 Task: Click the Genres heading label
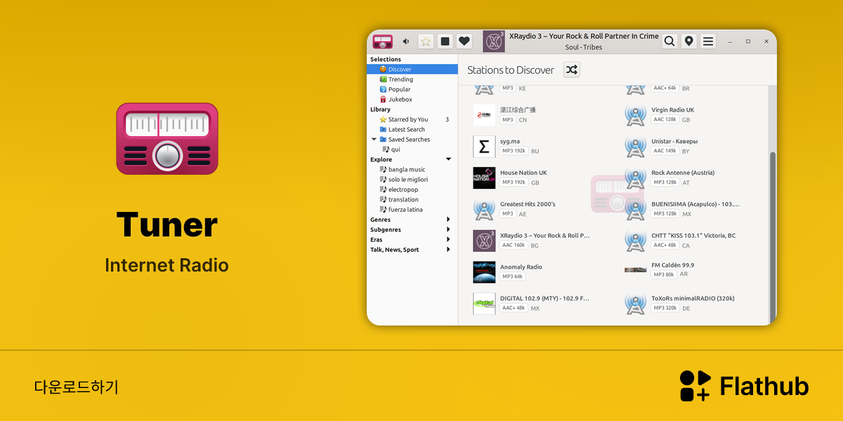point(381,220)
